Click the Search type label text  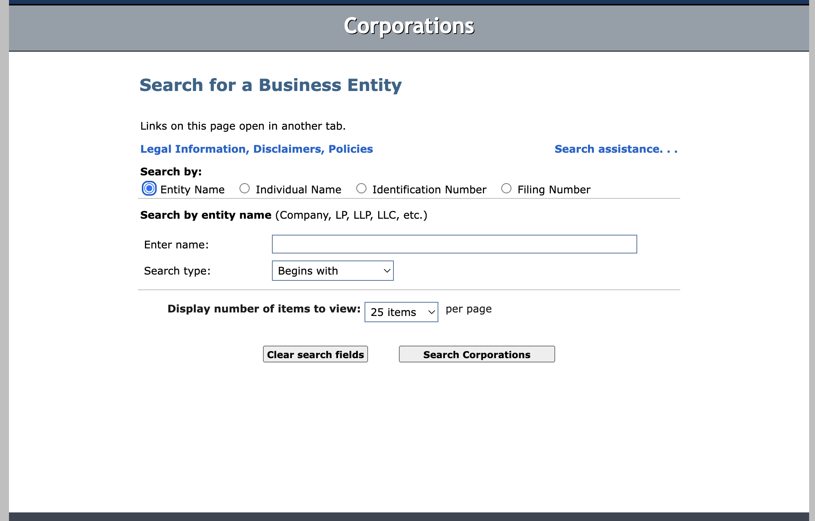click(x=177, y=271)
